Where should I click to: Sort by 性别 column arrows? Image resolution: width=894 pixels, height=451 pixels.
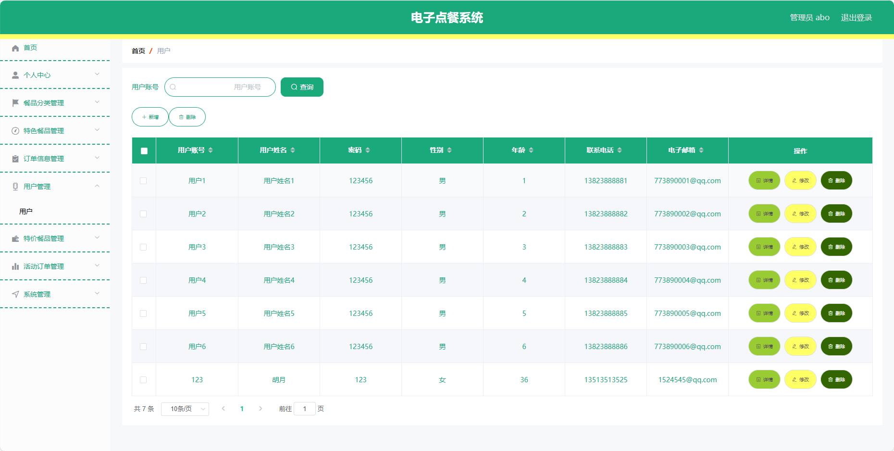pos(449,150)
